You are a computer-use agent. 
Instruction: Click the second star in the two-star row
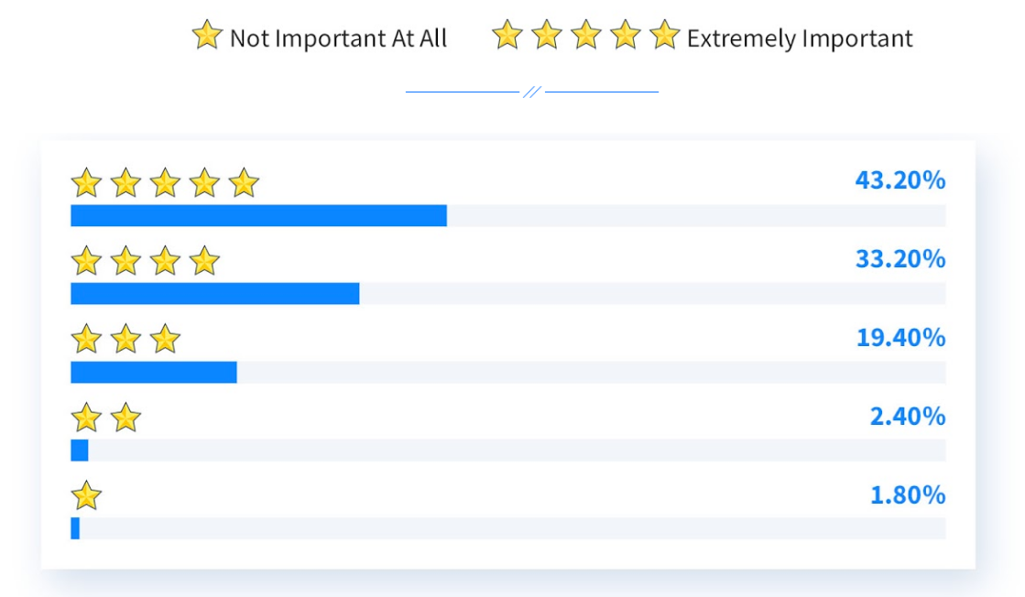(x=125, y=418)
